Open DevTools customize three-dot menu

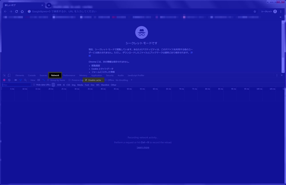277,75
